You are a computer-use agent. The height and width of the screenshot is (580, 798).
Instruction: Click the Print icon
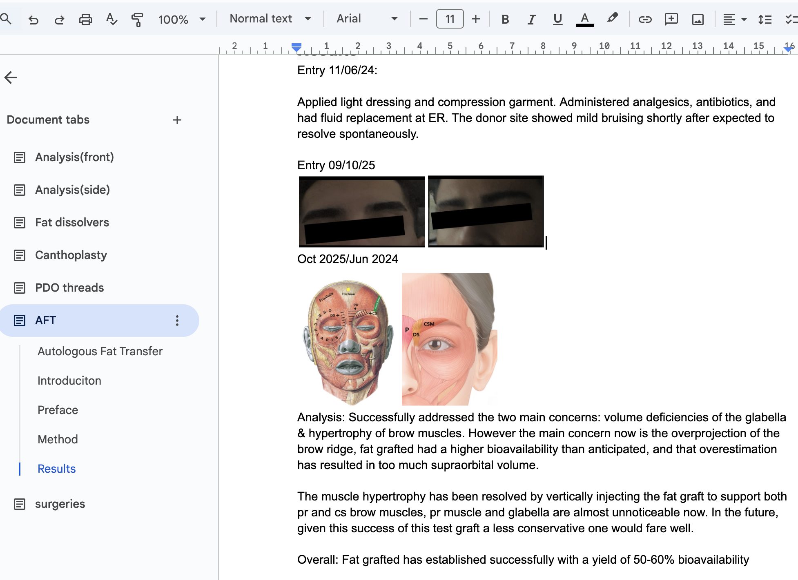(x=85, y=19)
